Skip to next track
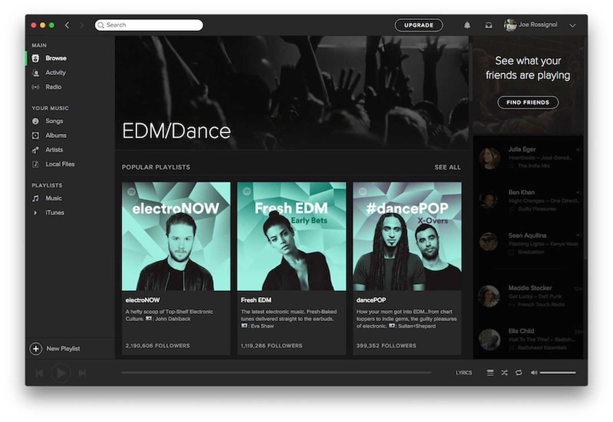The height and width of the screenshot is (422, 613). tap(82, 373)
